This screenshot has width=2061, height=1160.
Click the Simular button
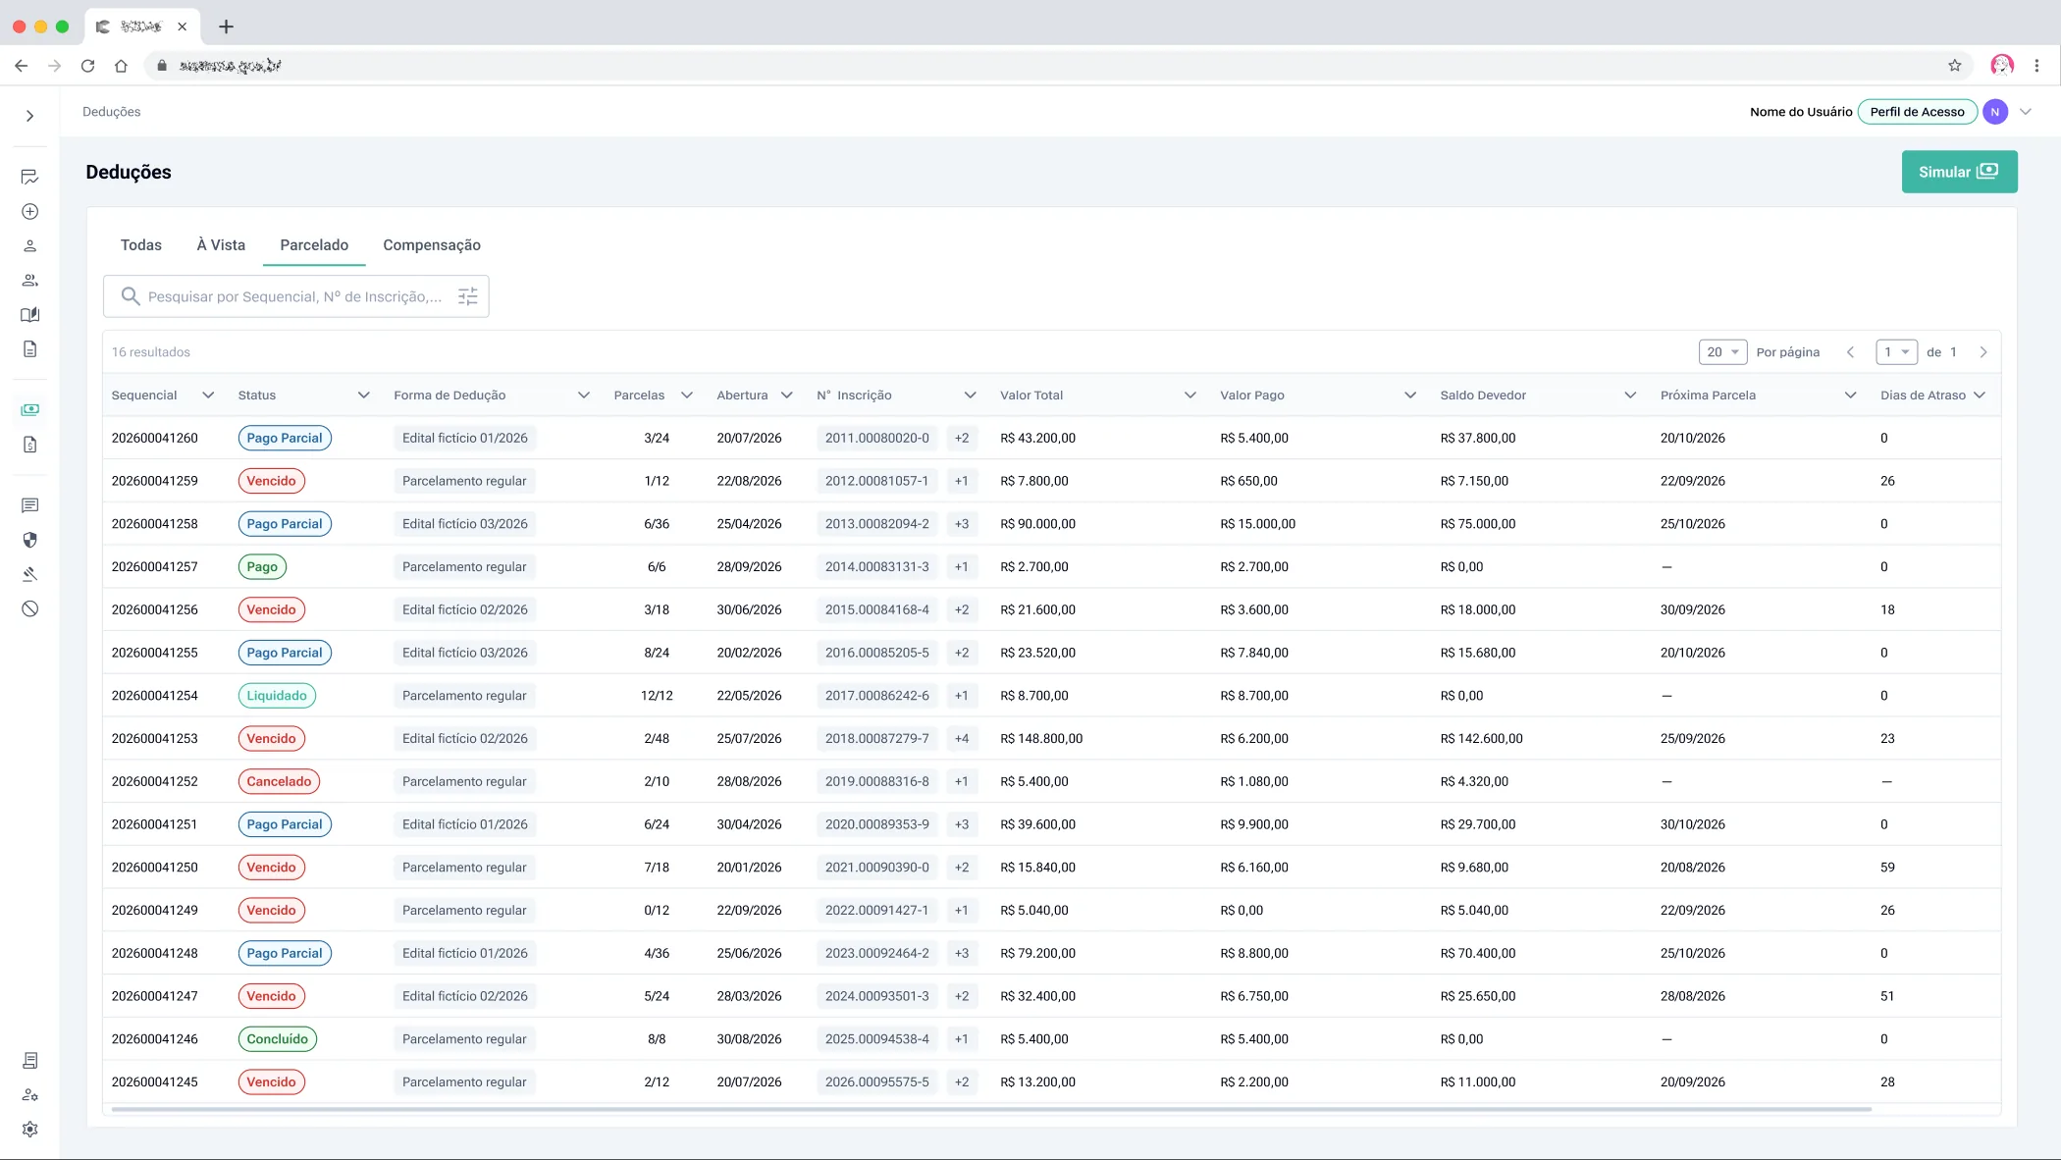click(x=1959, y=172)
